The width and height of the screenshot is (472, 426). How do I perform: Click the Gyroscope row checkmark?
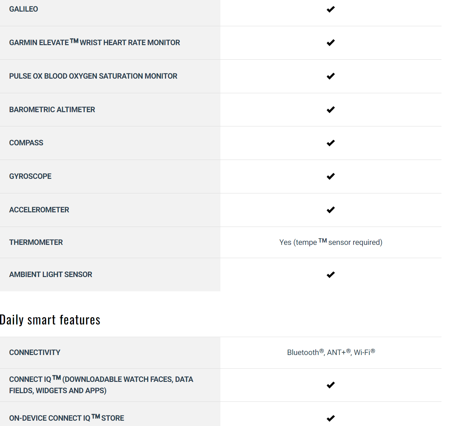click(x=331, y=177)
